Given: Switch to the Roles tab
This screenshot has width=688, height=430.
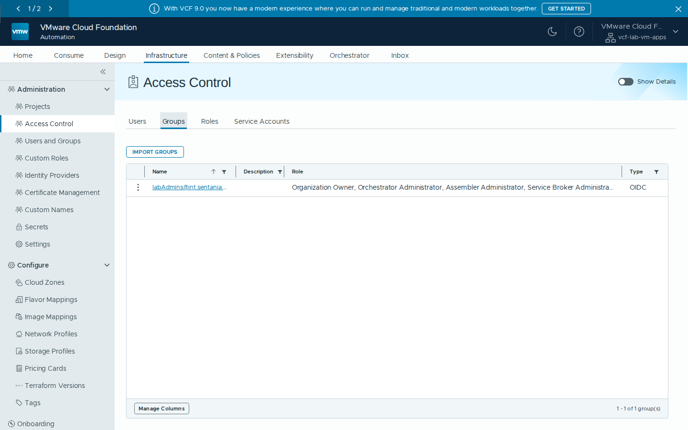Looking at the screenshot, I should 210,121.
